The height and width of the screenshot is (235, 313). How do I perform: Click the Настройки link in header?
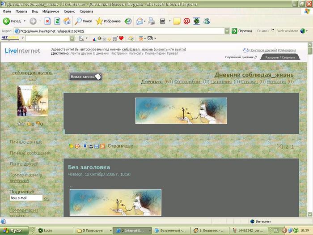[119, 53]
